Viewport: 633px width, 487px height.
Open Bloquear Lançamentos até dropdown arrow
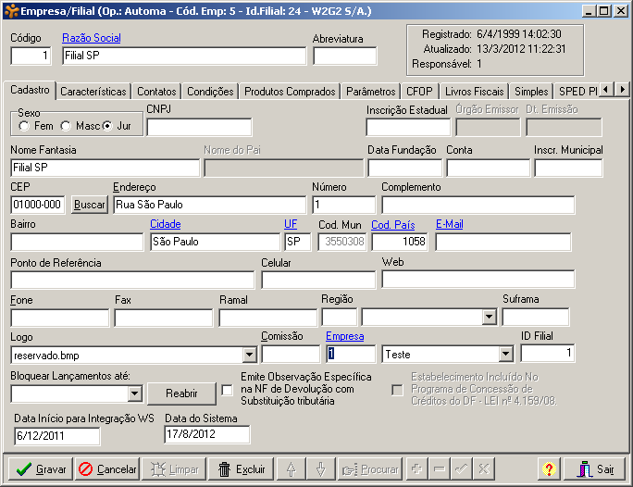coord(134,393)
